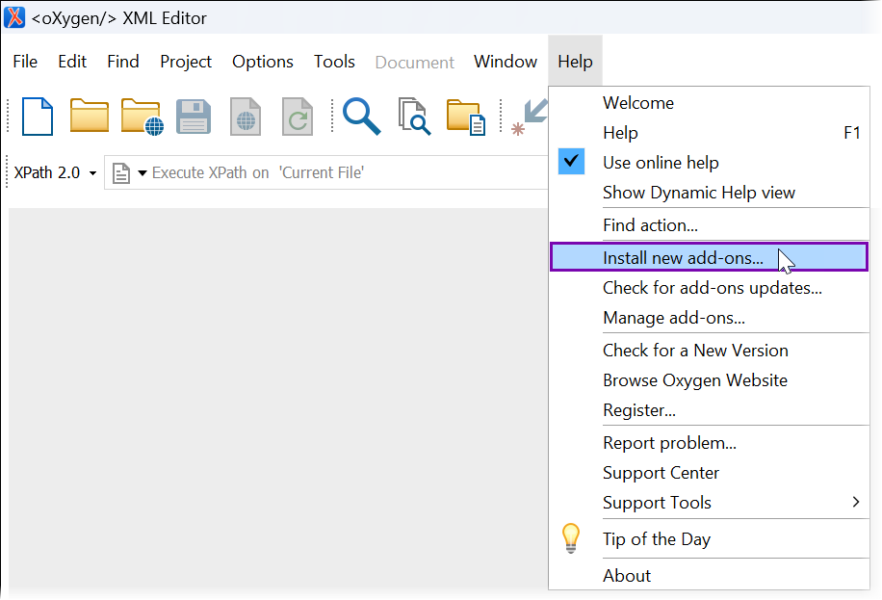Viewport: 882px width, 600px height.
Task: Choose Manage add-ons from Help menu
Action: coord(673,318)
